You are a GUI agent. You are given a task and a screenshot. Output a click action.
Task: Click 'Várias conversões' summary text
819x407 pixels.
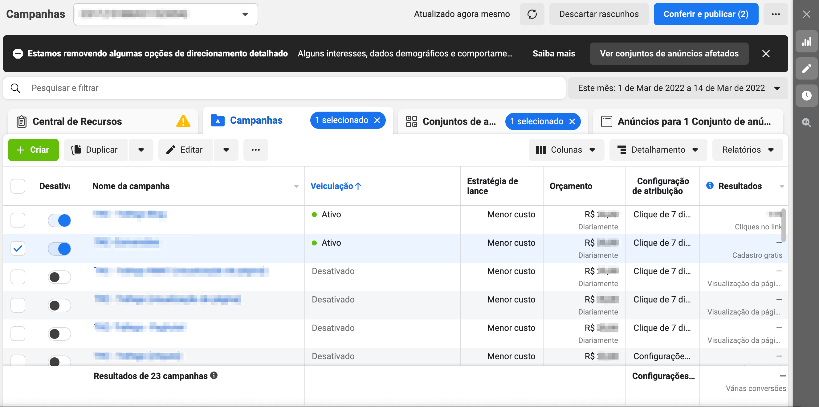click(756, 388)
